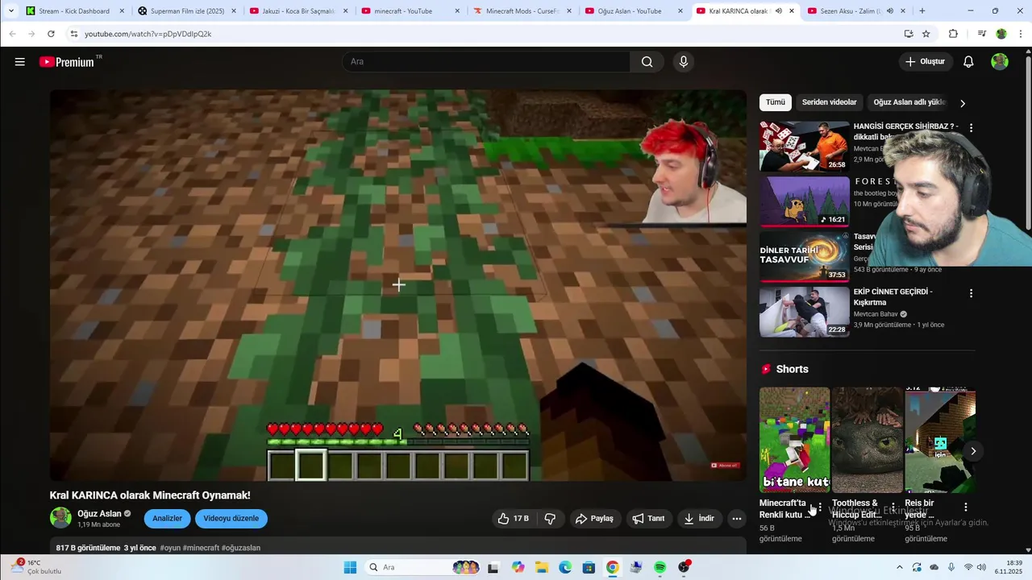Viewport: 1032px width, 580px height.
Task: Click the Oluştur create button
Action: click(x=926, y=62)
